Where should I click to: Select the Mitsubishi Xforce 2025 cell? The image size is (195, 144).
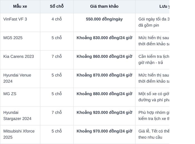pos(20,135)
